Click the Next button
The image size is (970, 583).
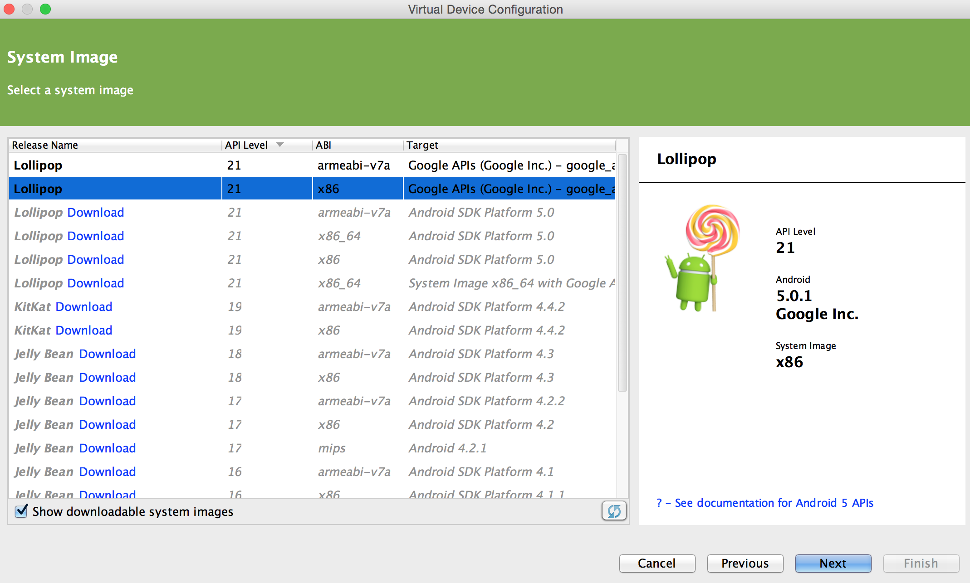click(x=833, y=563)
